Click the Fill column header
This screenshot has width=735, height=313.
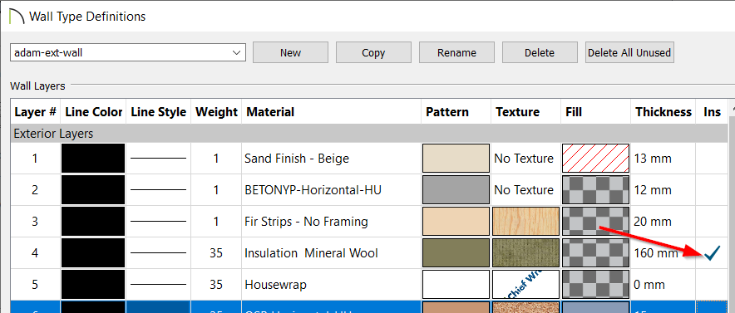[596, 112]
